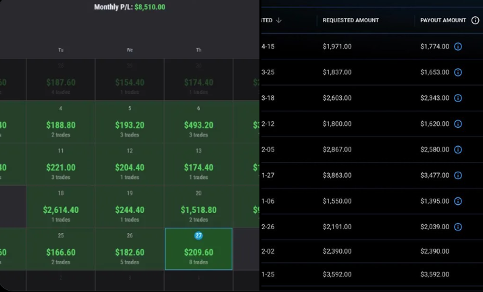Select calendar day 11 with $221.00
Screen dimensions: 483x292
tap(61, 164)
